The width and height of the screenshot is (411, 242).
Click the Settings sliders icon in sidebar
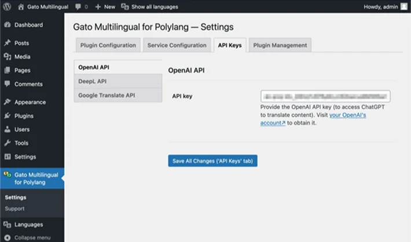tap(8, 157)
